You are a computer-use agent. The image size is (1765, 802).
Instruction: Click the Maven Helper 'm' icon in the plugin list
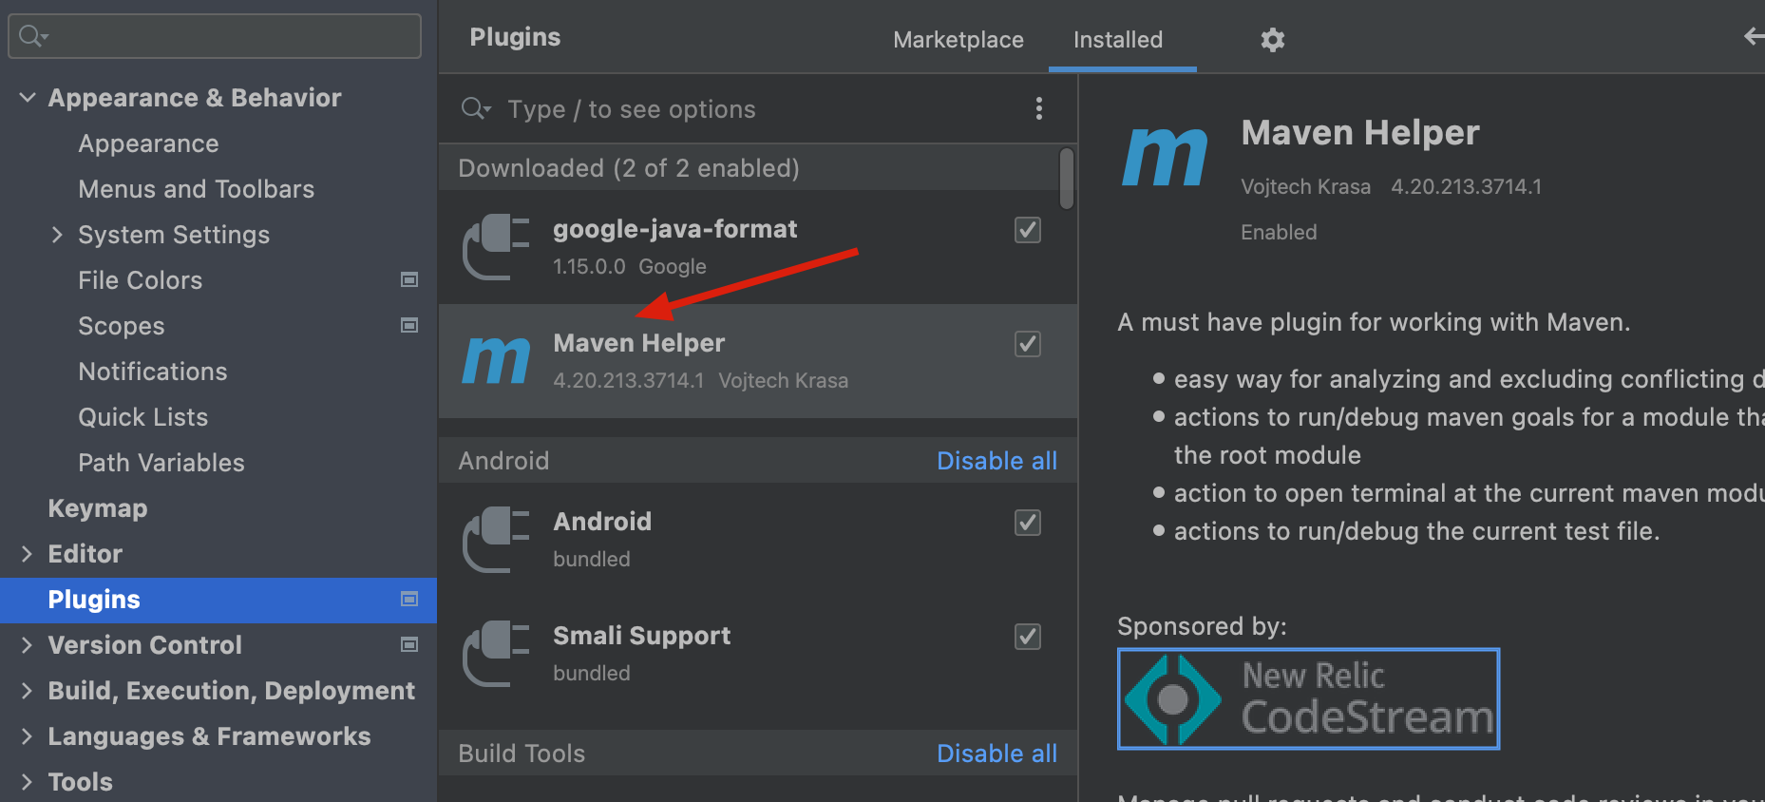click(x=496, y=360)
